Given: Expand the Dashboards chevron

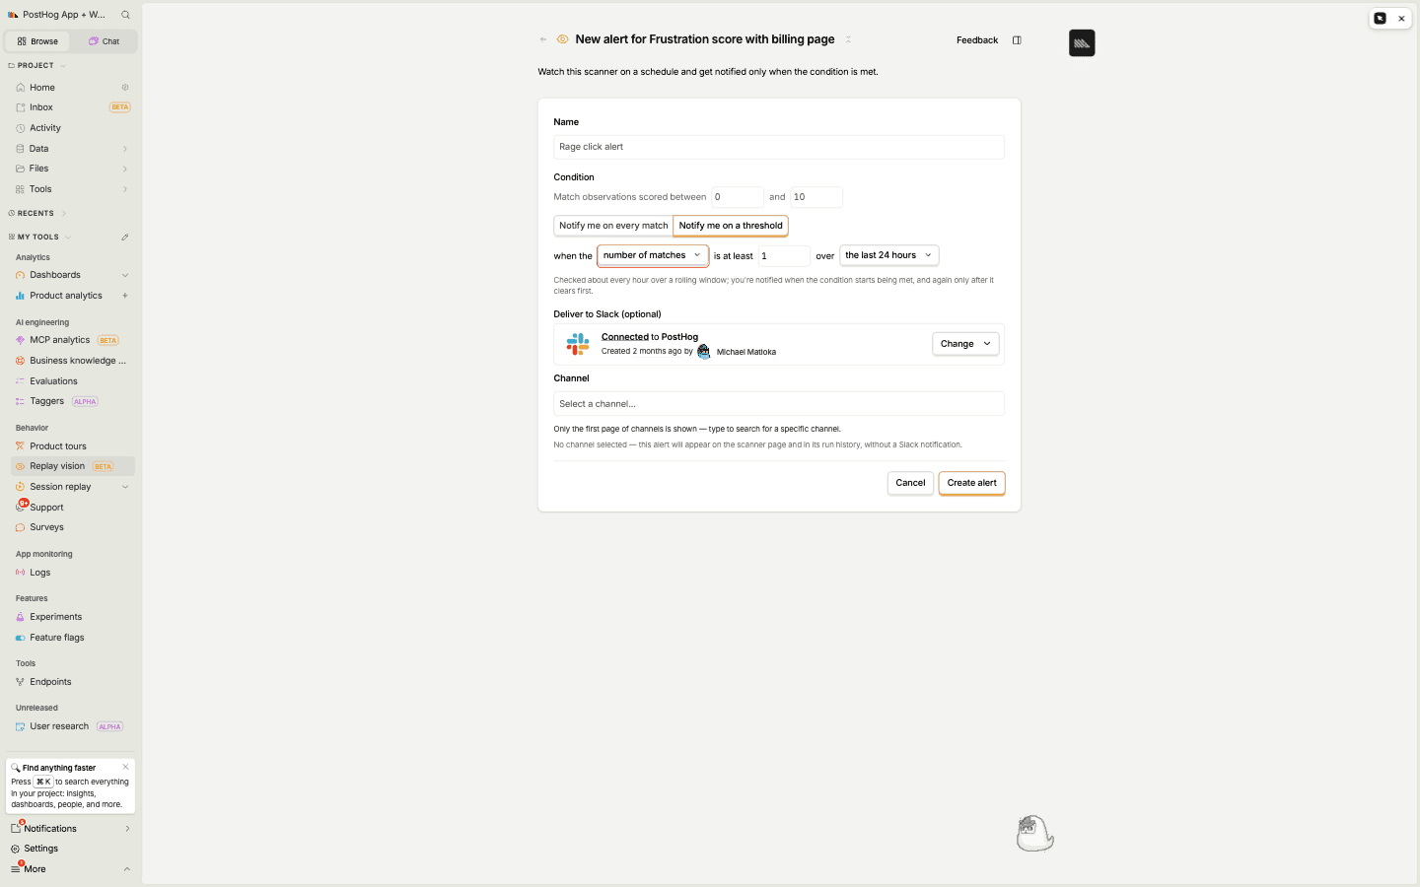Looking at the screenshot, I should pyautogui.click(x=125, y=275).
